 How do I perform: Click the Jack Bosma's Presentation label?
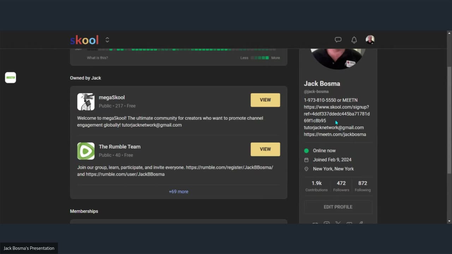[x=29, y=248]
